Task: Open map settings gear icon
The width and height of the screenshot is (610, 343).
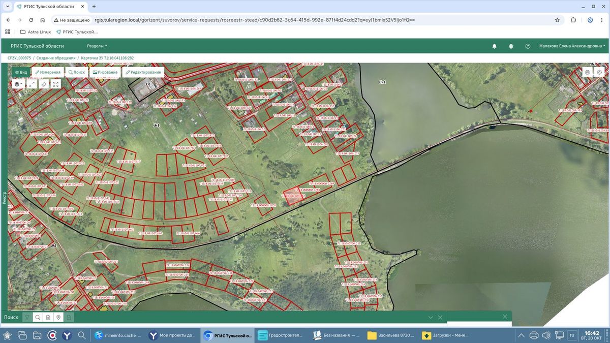Action: pos(599,72)
